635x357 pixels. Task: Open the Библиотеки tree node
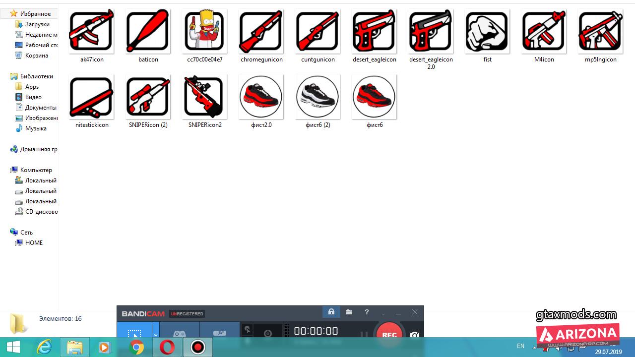pyautogui.click(x=36, y=76)
